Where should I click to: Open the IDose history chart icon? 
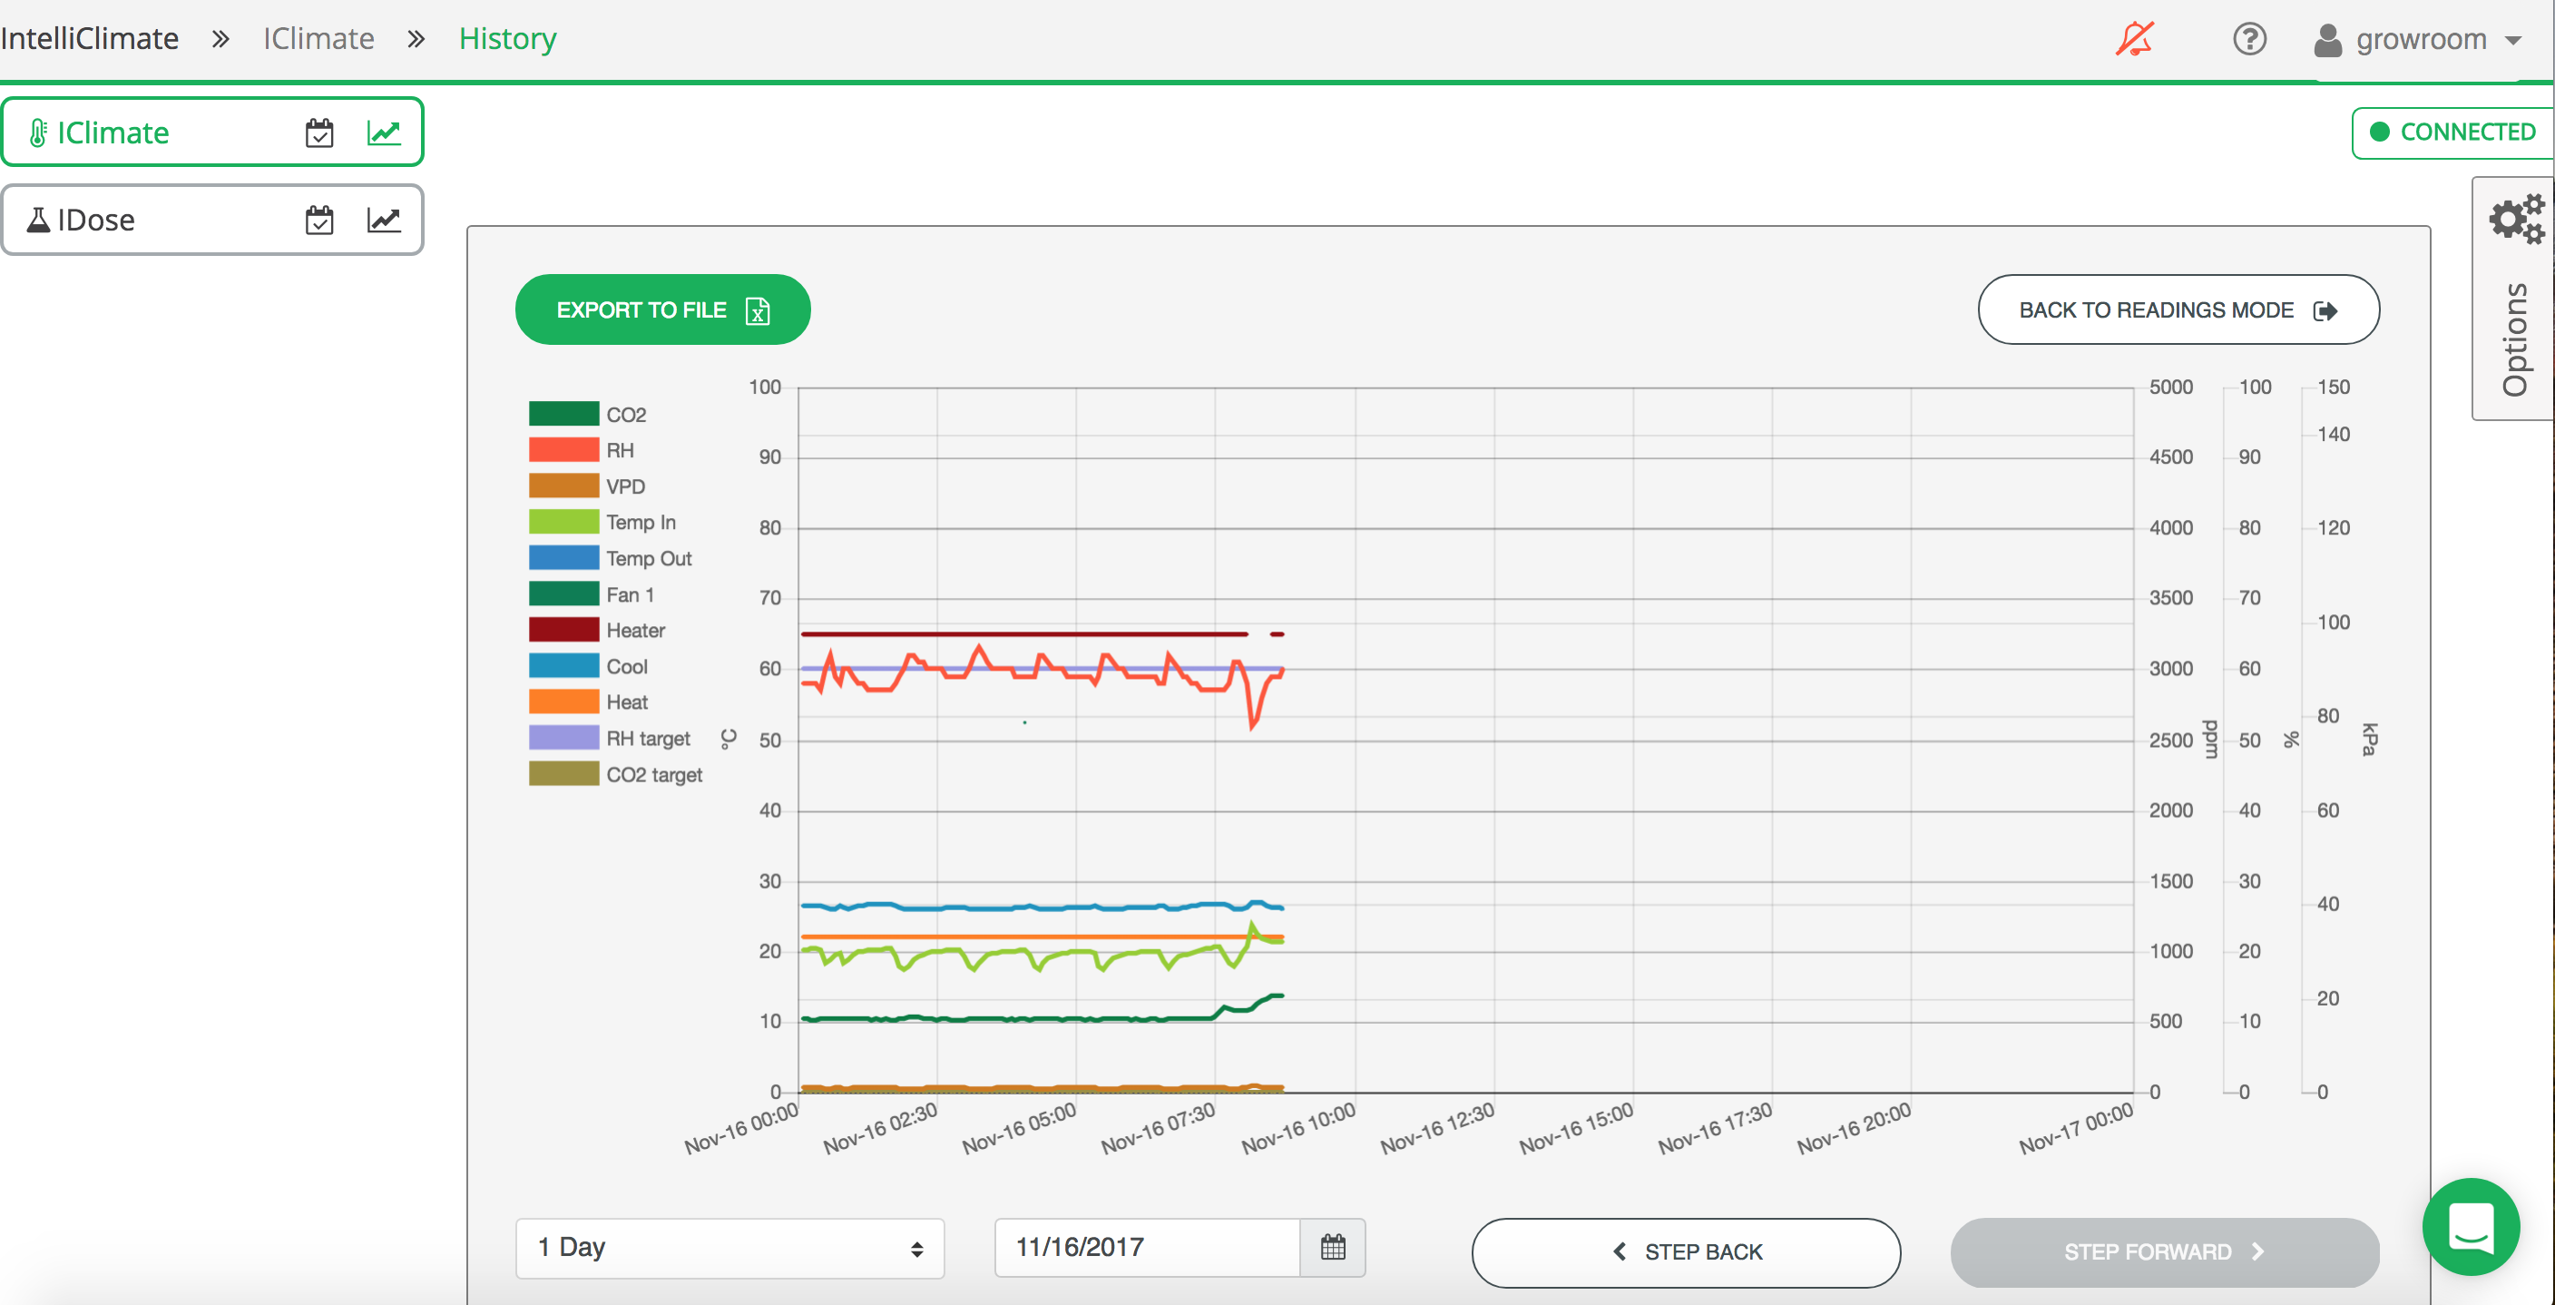tap(385, 220)
